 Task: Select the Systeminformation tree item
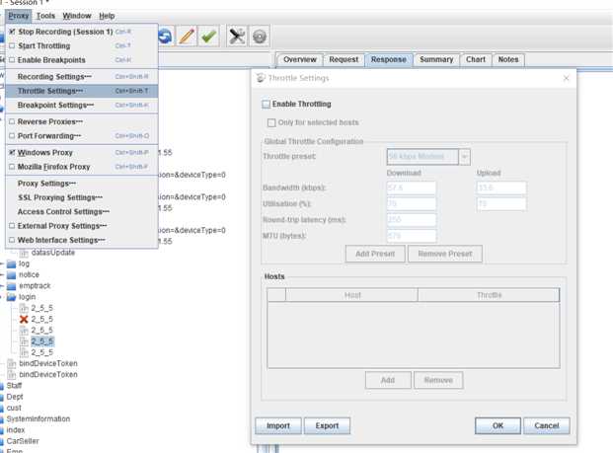[x=38, y=419]
